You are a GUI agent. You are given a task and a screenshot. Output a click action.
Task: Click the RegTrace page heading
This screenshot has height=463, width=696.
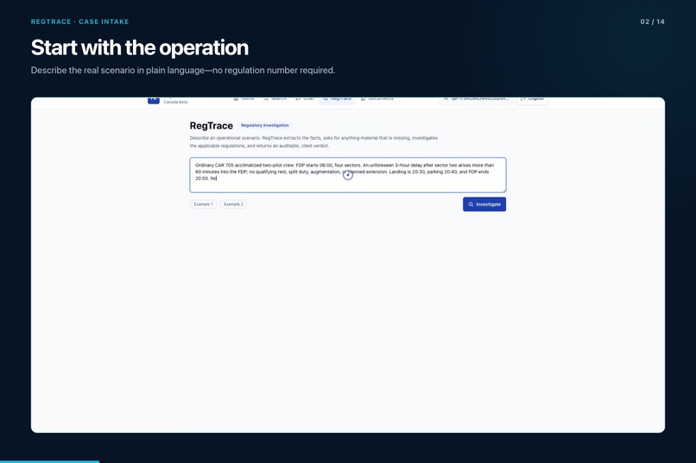pyautogui.click(x=212, y=126)
